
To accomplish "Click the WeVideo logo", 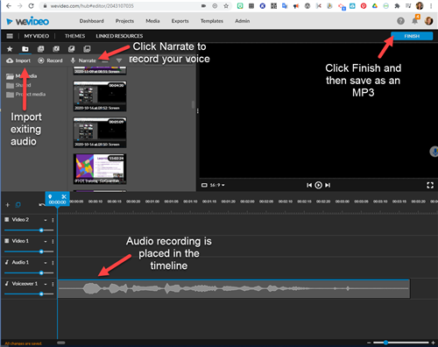I will (x=28, y=21).
